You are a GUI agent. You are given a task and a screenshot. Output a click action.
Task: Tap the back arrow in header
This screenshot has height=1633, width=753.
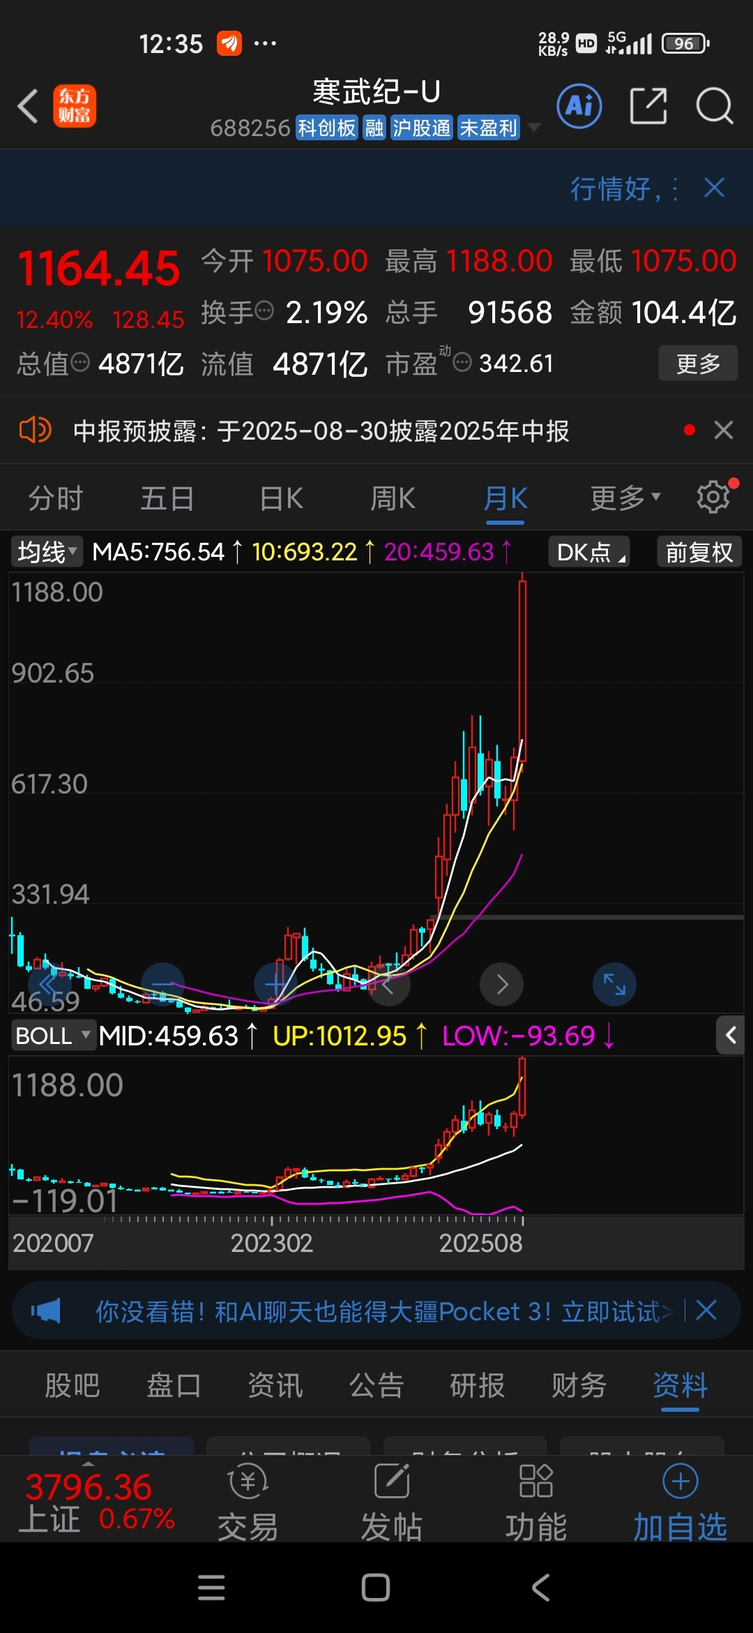click(28, 107)
